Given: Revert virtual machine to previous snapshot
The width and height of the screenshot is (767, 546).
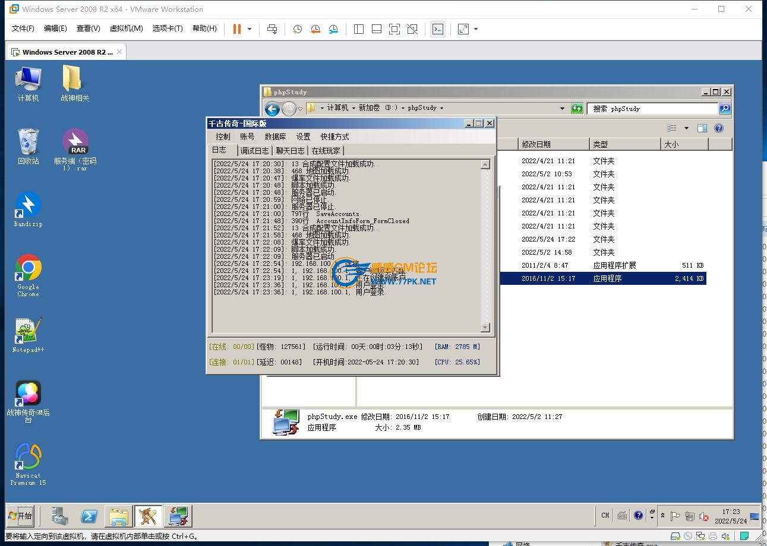Looking at the screenshot, I should (315, 29).
